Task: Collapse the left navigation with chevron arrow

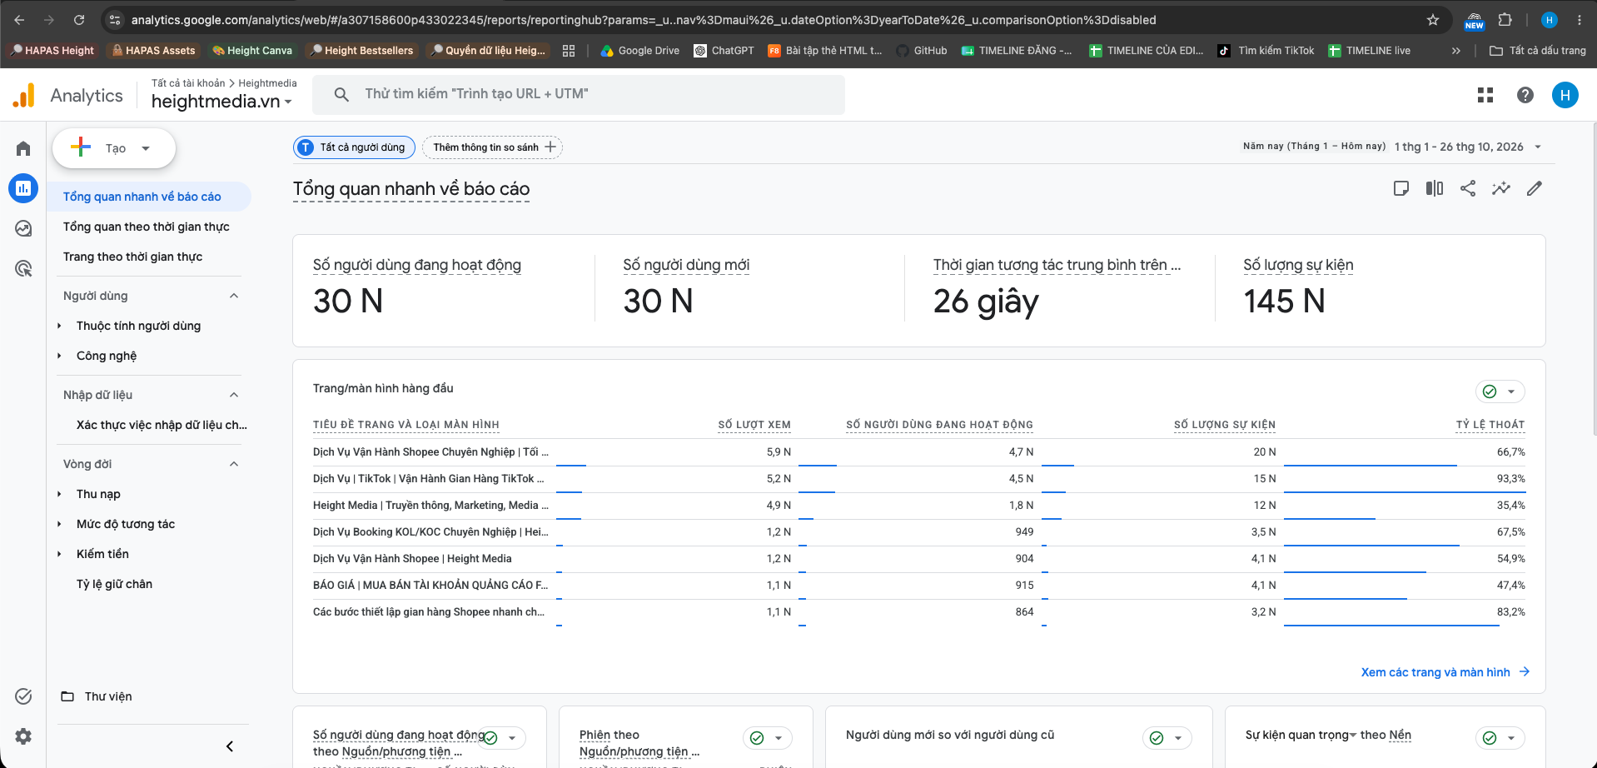Action: pos(230,746)
